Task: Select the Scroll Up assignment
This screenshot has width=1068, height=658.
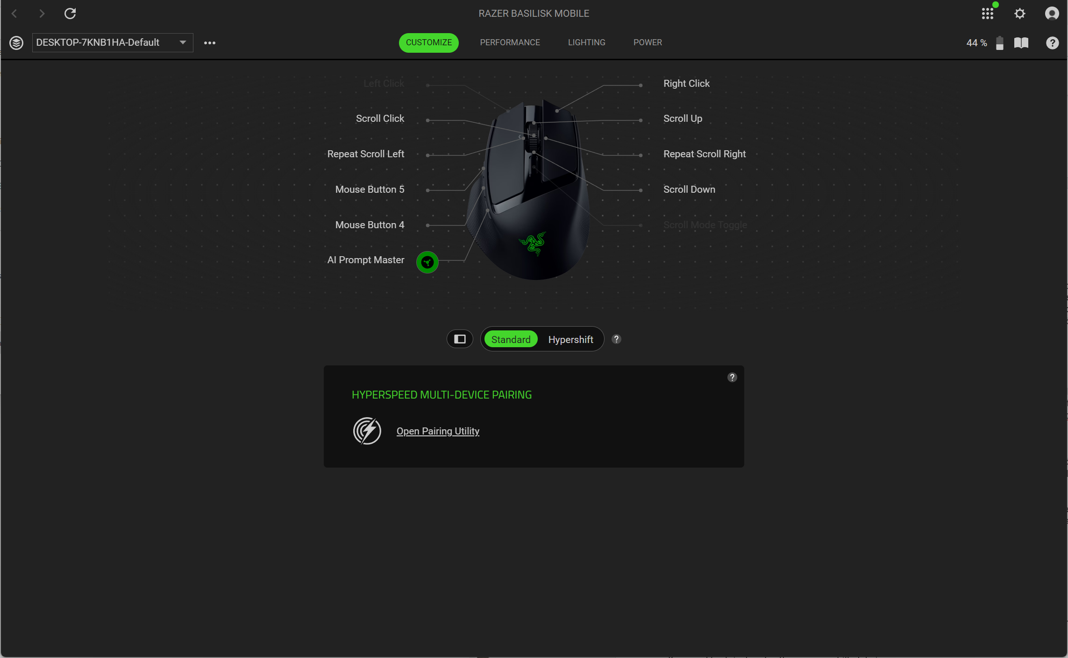Action: 683,119
